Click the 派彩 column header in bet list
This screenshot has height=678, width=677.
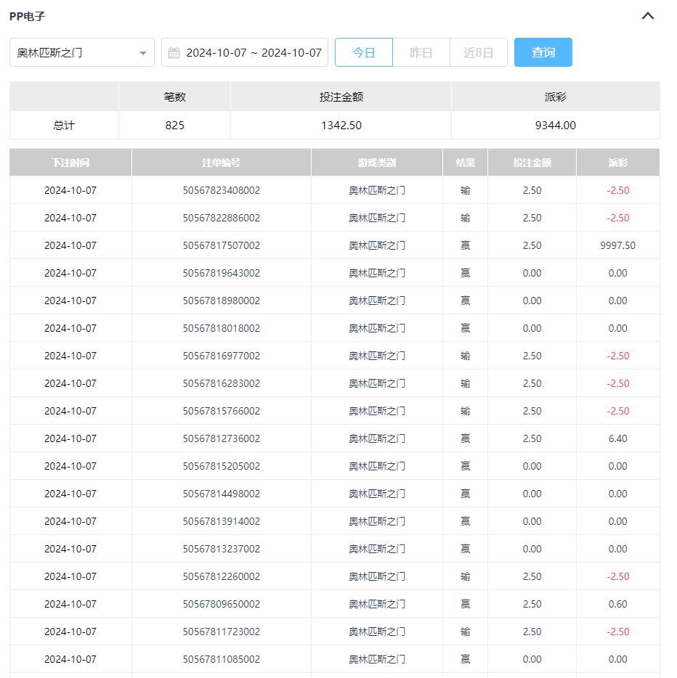(x=617, y=163)
